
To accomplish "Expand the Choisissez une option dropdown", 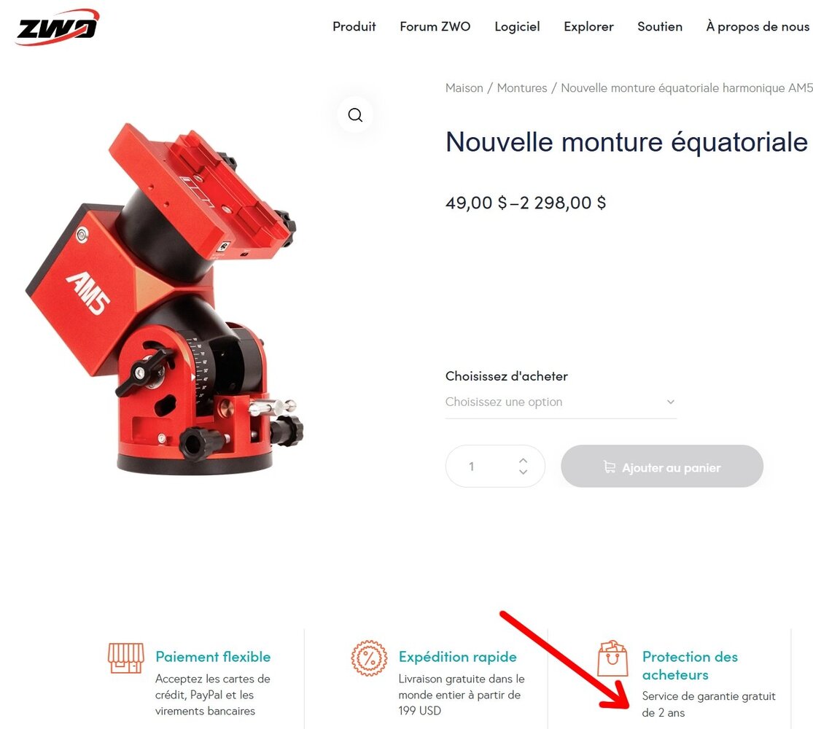I will click(x=561, y=402).
